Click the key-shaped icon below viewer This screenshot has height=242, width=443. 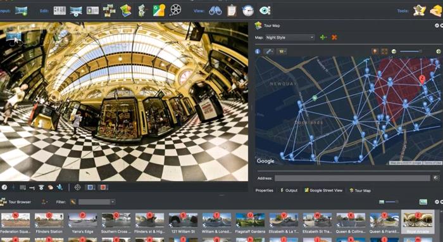(32, 188)
